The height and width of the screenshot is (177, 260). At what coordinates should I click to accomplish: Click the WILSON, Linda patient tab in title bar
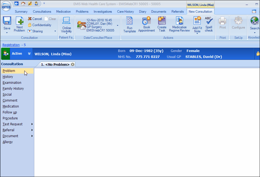coord(201,5)
